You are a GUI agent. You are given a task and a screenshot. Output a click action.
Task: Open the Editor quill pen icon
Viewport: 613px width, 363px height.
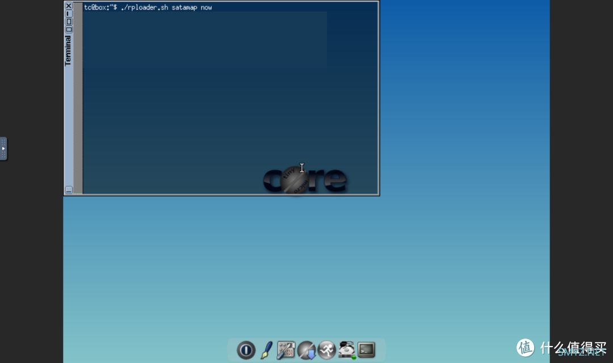pyautogui.click(x=267, y=350)
